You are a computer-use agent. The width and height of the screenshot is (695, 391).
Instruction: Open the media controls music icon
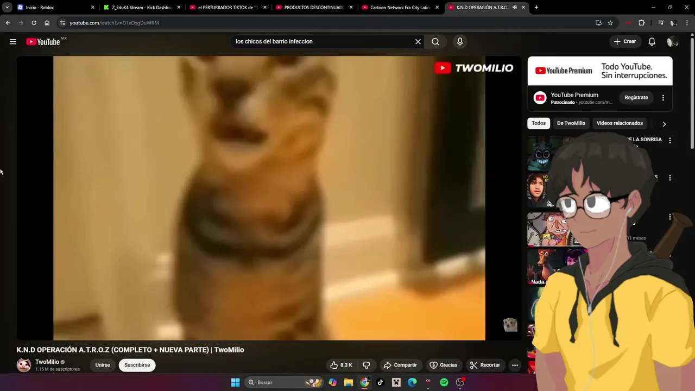(661, 23)
